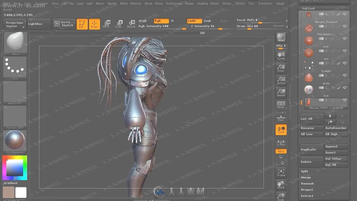Open the Alpha Off picker
The image size is (357, 201).
coord(15,92)
